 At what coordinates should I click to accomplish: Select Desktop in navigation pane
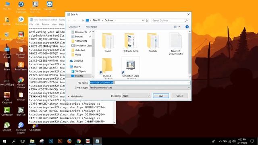[x=79, y=76]
